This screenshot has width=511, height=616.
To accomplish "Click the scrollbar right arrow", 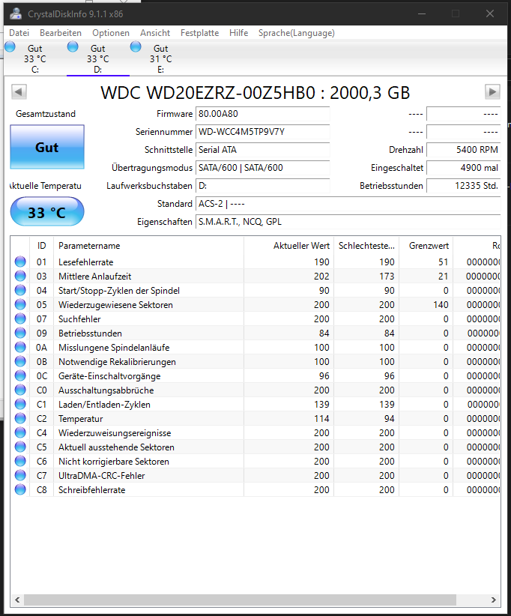I will coord(494,600).
